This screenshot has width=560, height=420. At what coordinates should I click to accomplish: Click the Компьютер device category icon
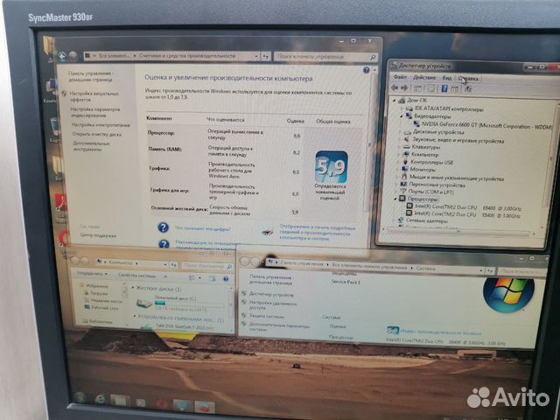406,154
